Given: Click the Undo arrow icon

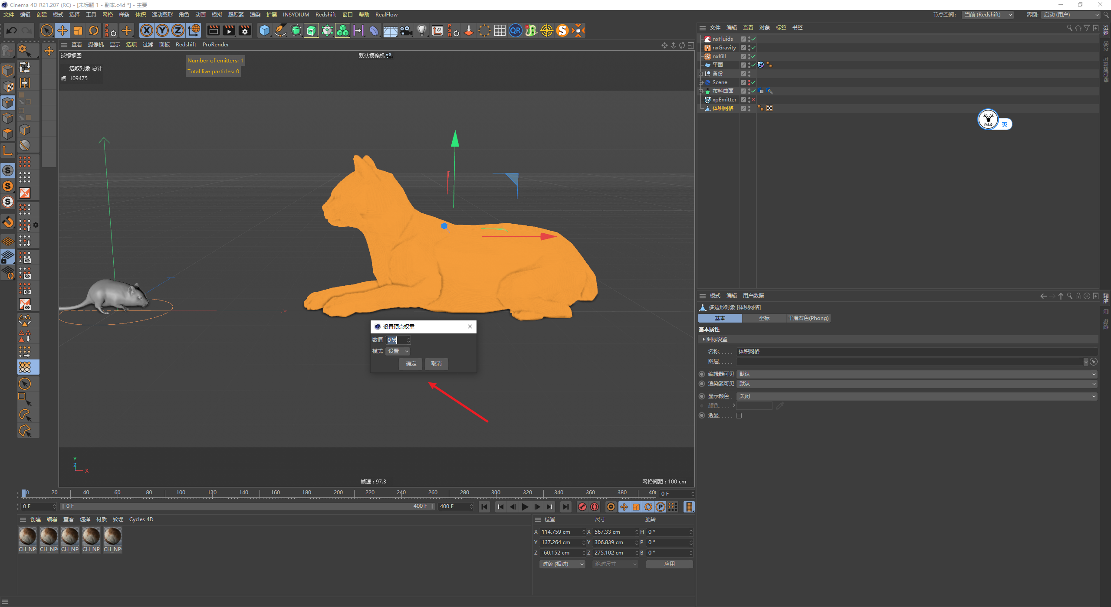Looking at the screenshot, I should (x=12, y=30).
